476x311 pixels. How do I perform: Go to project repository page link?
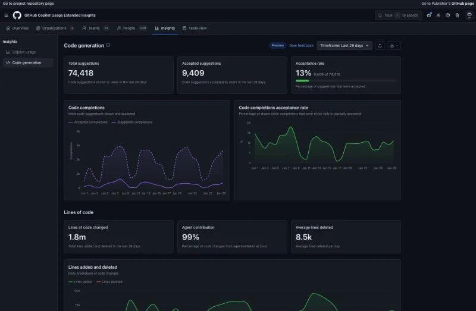coord(28,4)
